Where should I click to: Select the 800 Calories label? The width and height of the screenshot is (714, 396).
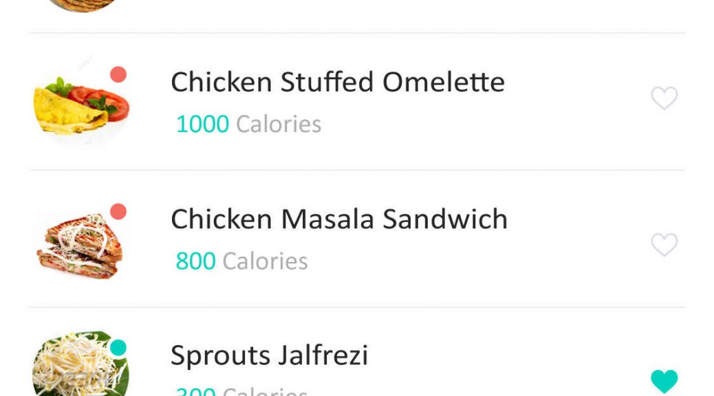242,261
